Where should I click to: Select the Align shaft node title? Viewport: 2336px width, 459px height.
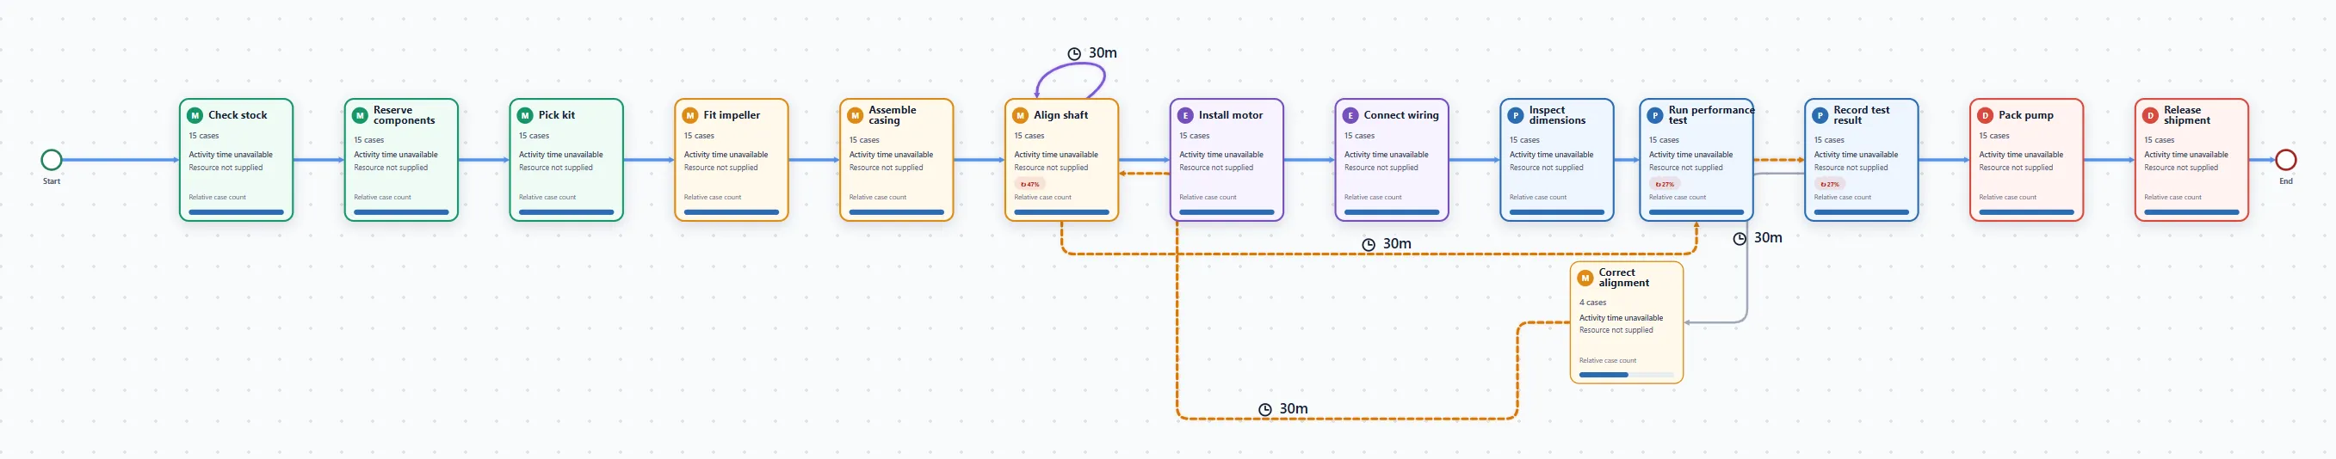point(1061,116)
